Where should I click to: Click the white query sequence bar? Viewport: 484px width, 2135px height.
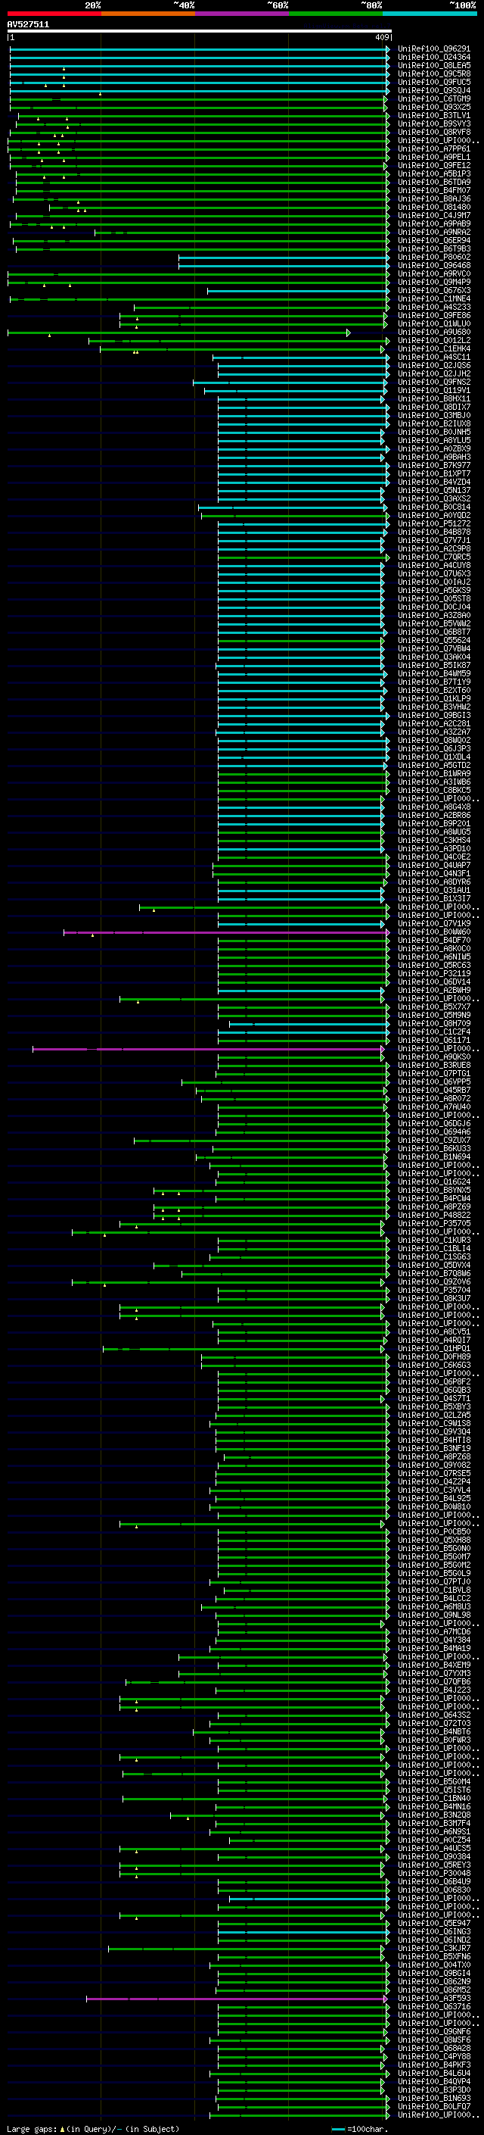[200, 32]
